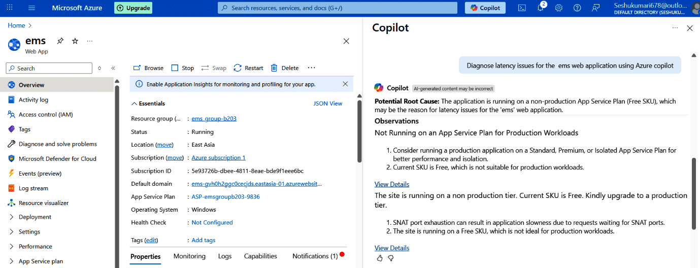Collapse the left sidebar menu with double chevron
The width and height of the screenshot is (700, 268).
click(113, 68)
